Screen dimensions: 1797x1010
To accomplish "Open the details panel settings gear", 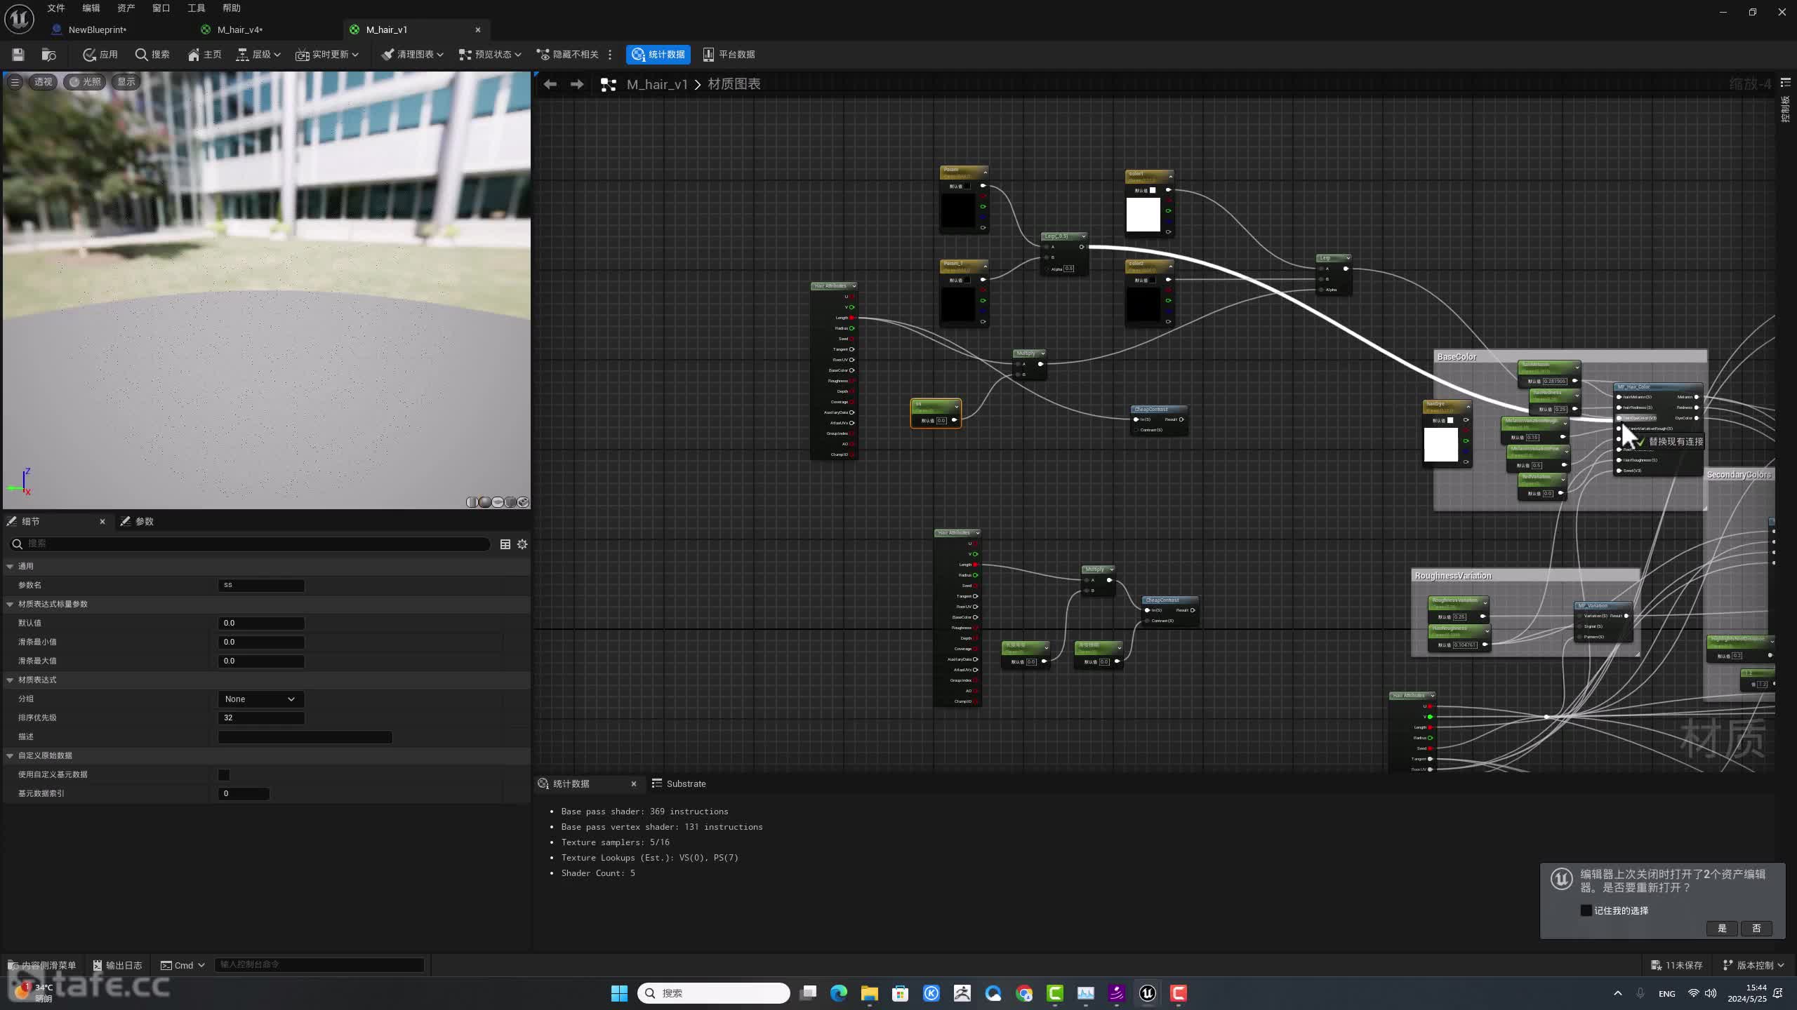I will click(522, 544).
